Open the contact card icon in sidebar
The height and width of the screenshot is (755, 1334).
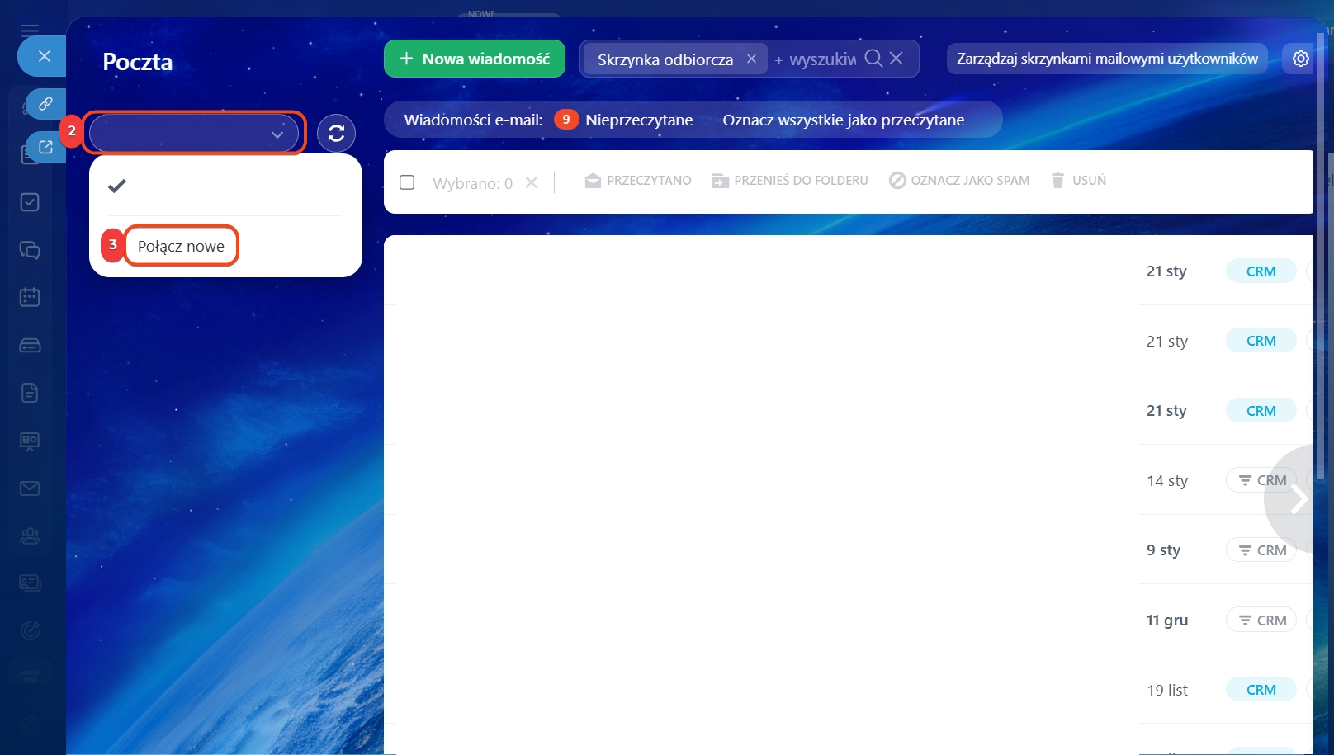(30, 583)
